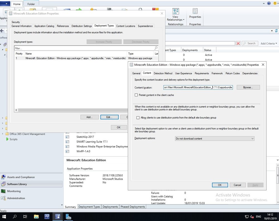This screenshot has height=221, width=279.
Task: Click Browse for content location
Action: coord(248,87)
